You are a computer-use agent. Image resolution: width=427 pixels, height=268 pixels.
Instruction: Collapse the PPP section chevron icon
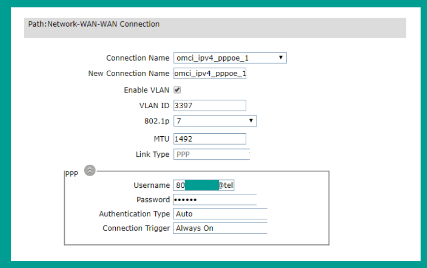pos(90,171)
